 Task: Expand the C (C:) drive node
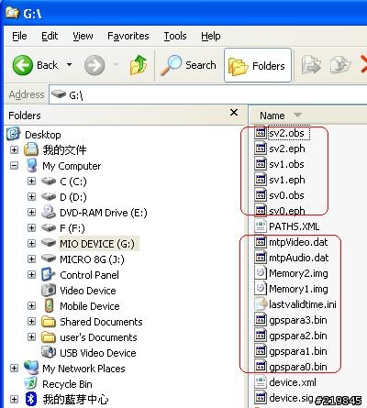(x=31, y=182)
